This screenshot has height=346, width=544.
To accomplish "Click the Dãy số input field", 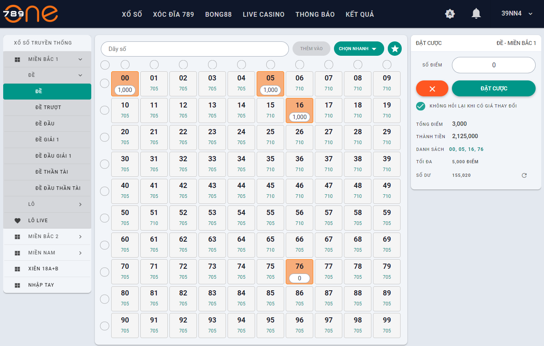I will 195,49.
